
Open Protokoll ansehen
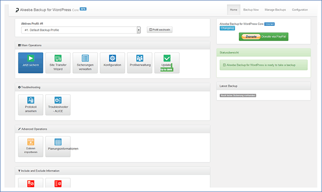point(30,105)
